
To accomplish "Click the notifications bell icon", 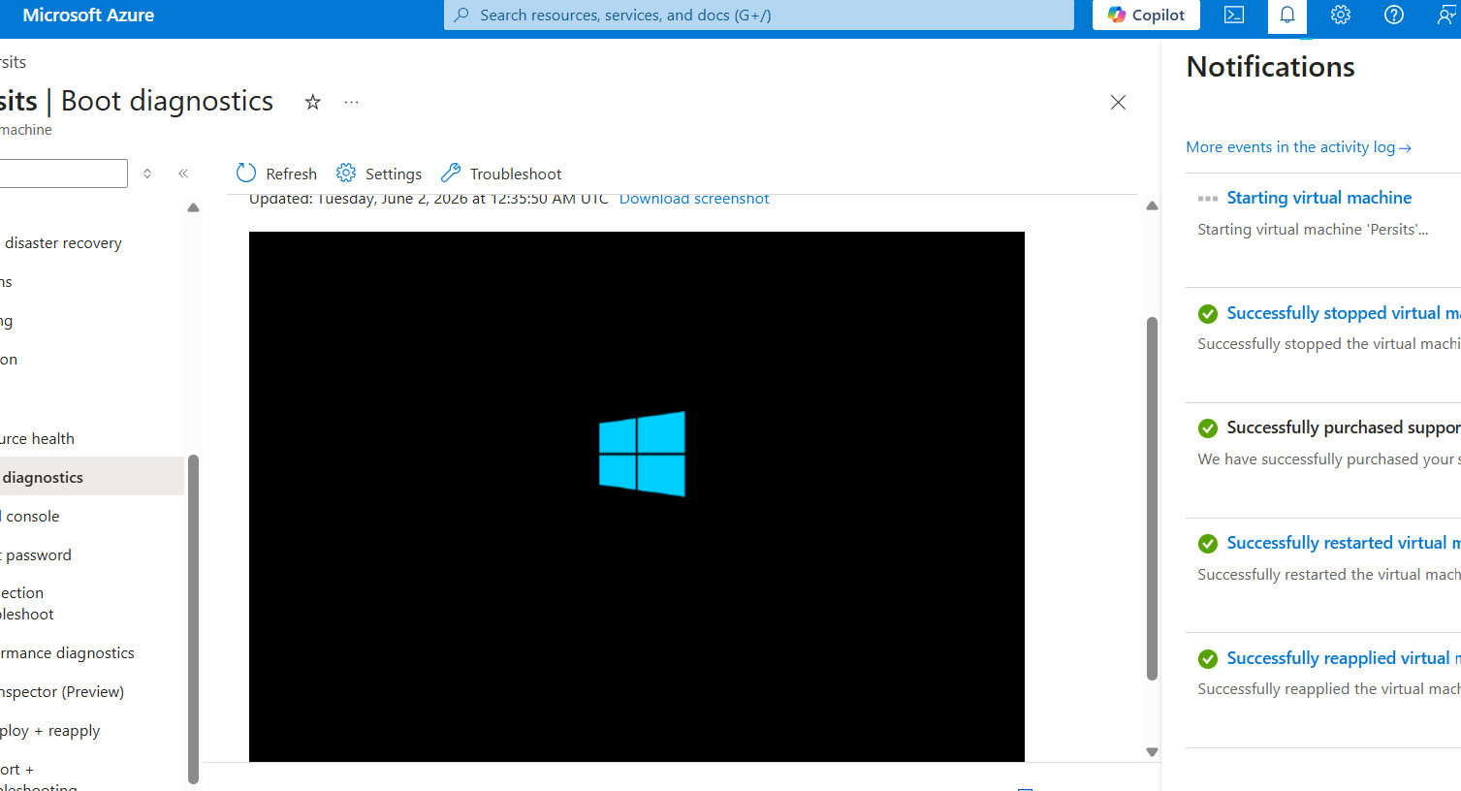I will tap(1287, 16).
